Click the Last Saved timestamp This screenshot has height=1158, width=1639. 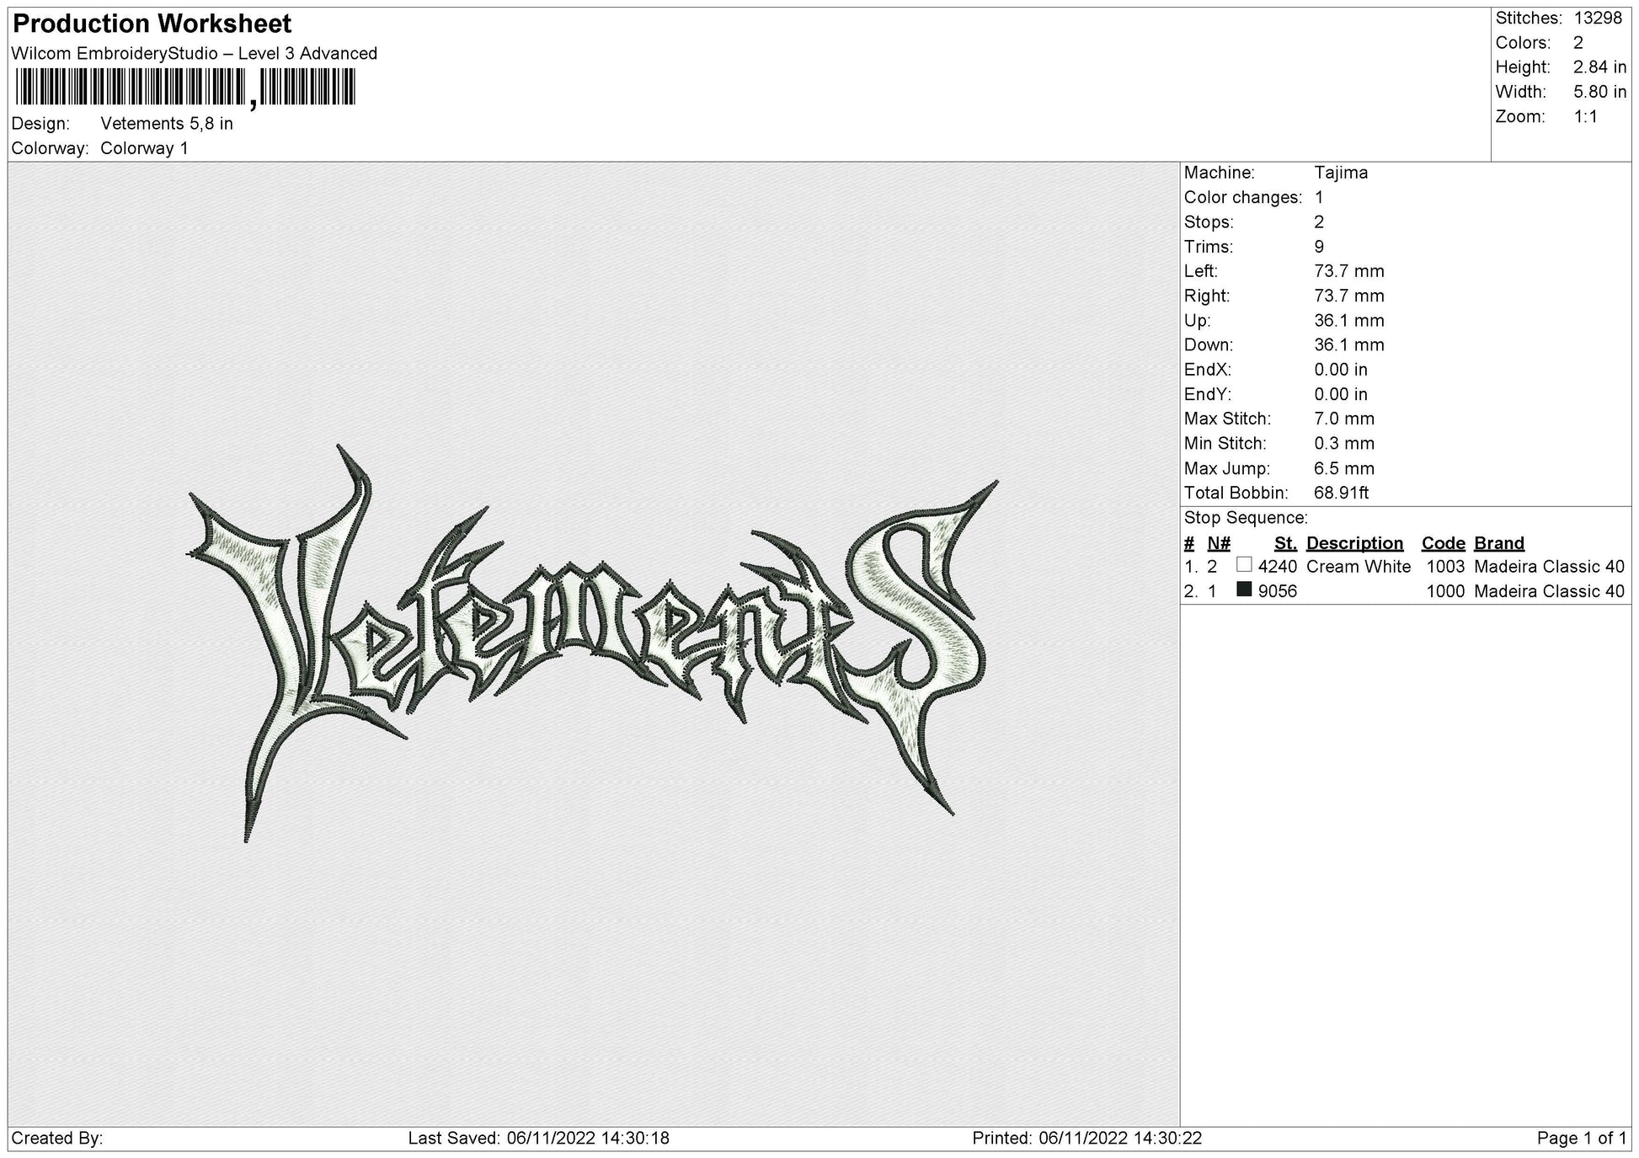coord(539,1139)
